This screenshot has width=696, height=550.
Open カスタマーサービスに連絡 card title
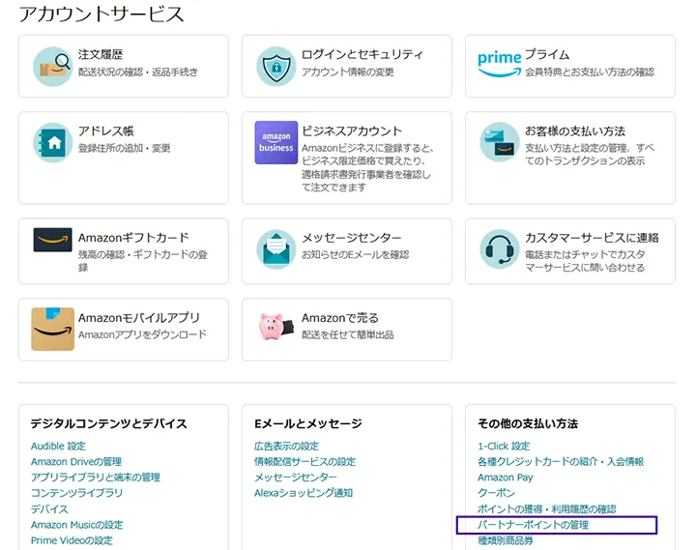592,238
